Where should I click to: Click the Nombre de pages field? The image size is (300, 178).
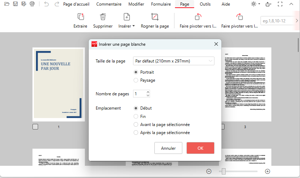[x=140, y=94]
